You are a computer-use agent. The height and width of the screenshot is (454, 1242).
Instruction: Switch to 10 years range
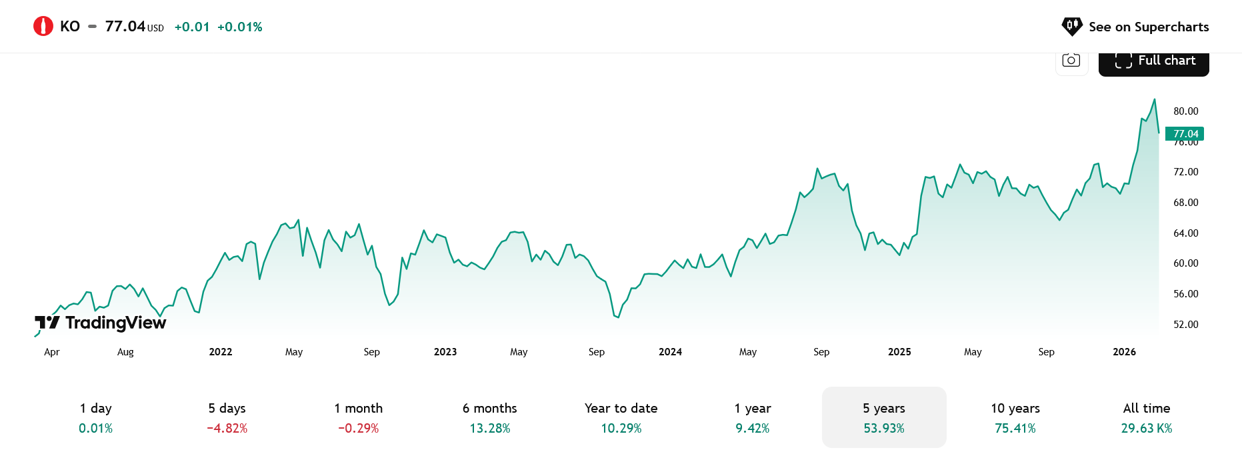(x=1015, y=417)
